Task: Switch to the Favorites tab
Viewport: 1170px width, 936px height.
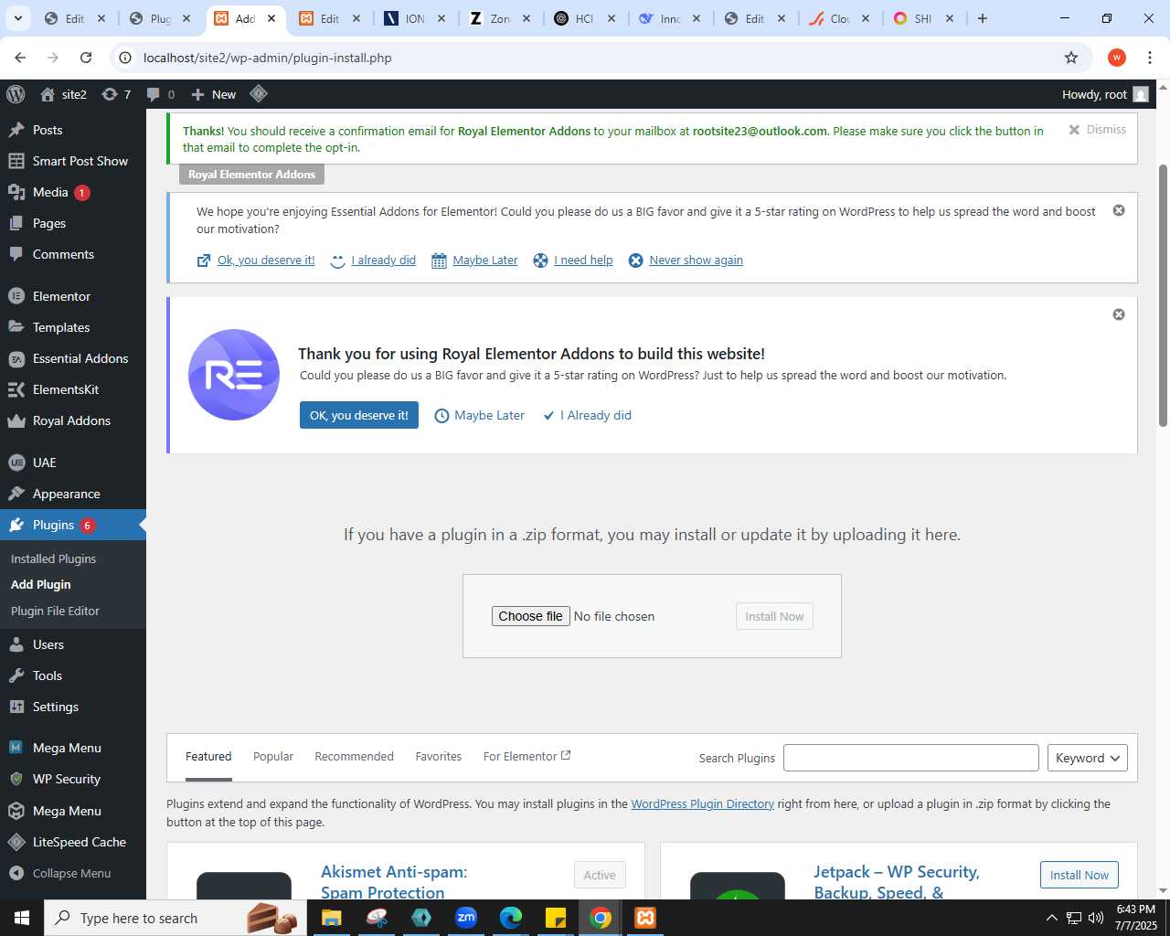Action: [x=439, y=757]
